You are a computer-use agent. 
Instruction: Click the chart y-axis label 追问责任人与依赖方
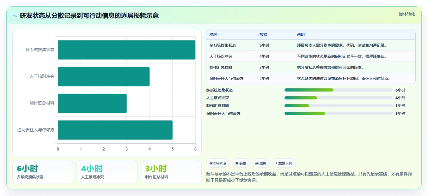[36, 130]
